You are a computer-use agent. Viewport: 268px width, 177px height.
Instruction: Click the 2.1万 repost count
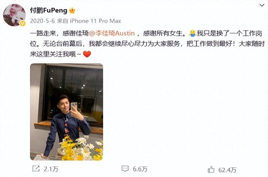tap(51, 169)
